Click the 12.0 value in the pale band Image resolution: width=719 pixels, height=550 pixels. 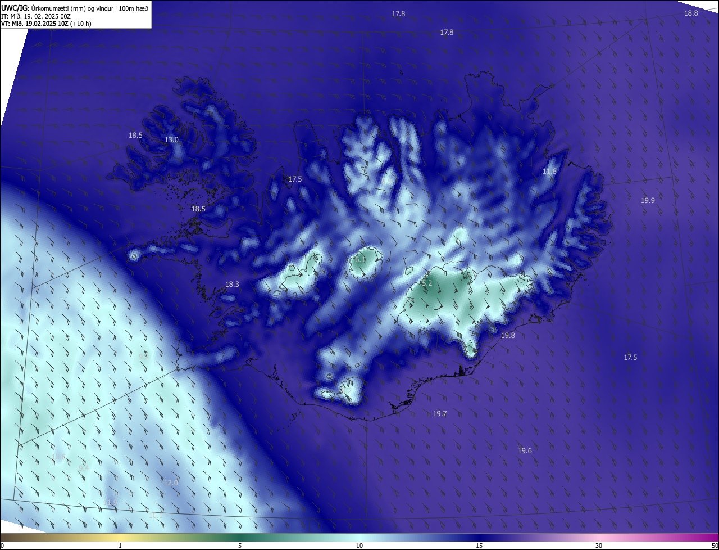(171, 483)
